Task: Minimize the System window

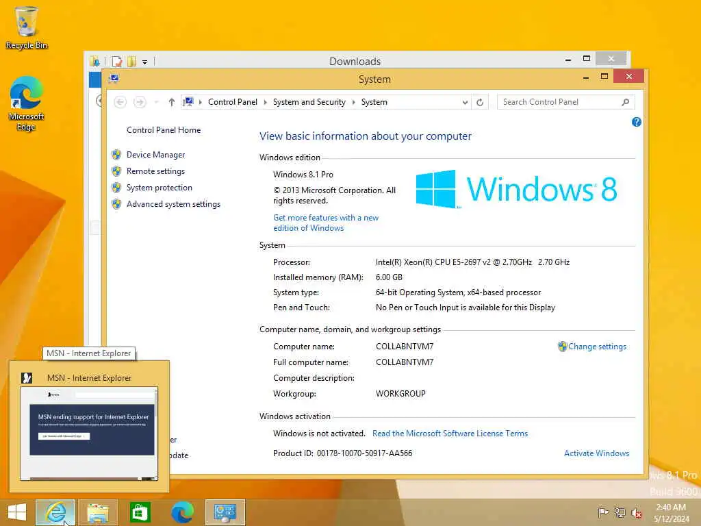Action: (586, 78)
